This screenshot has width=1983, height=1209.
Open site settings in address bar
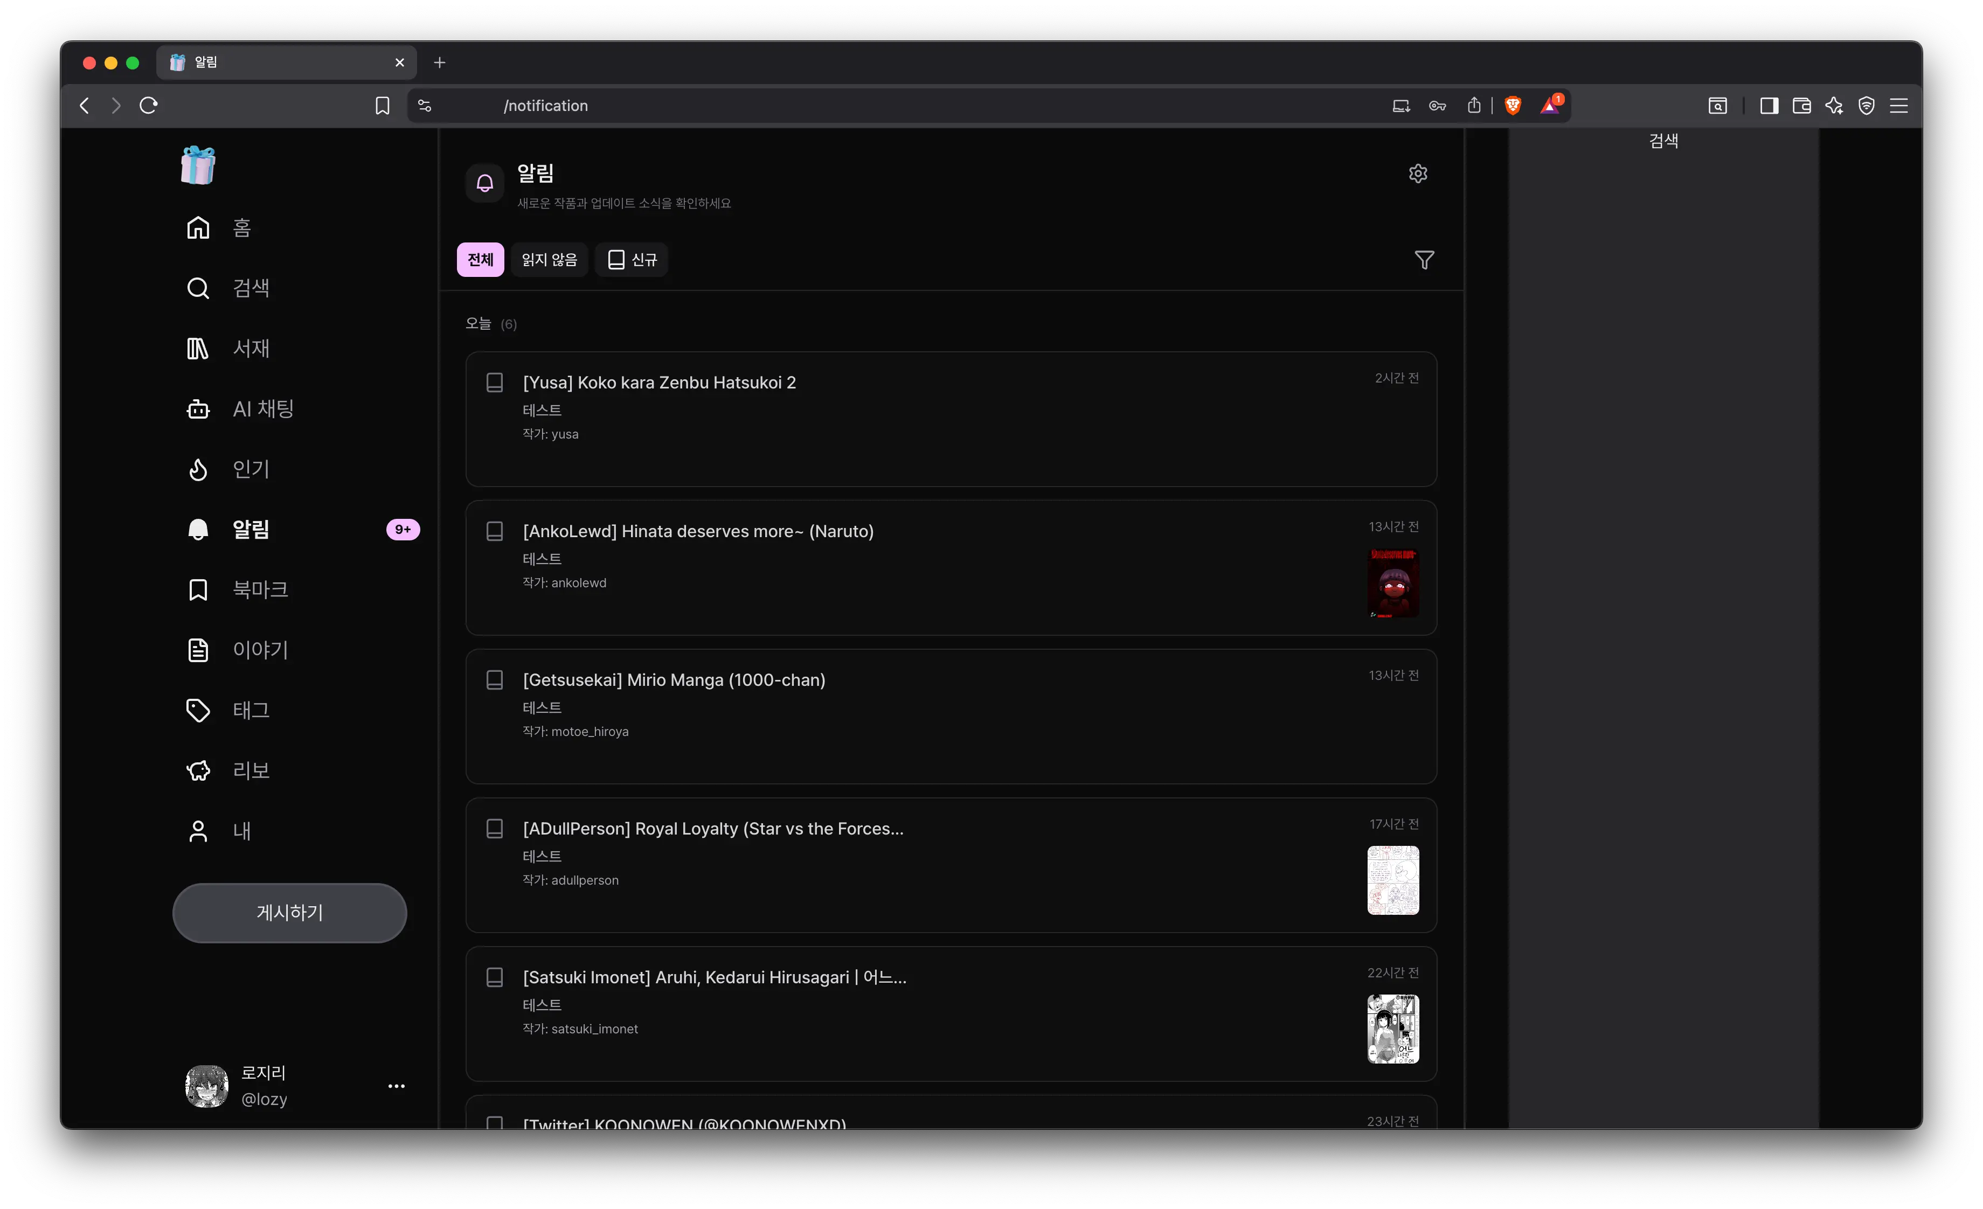[425, 106]
